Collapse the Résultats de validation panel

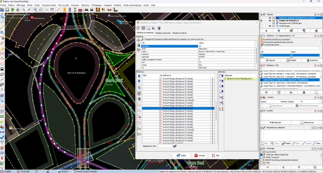point(261,127)
